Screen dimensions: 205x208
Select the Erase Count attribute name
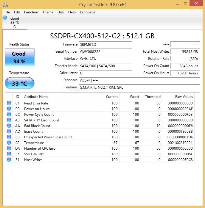33,132
